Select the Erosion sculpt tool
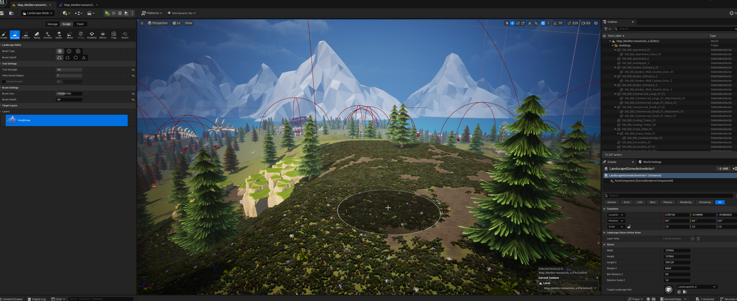Viewport: 737px width, 301px height. (48, 35)
